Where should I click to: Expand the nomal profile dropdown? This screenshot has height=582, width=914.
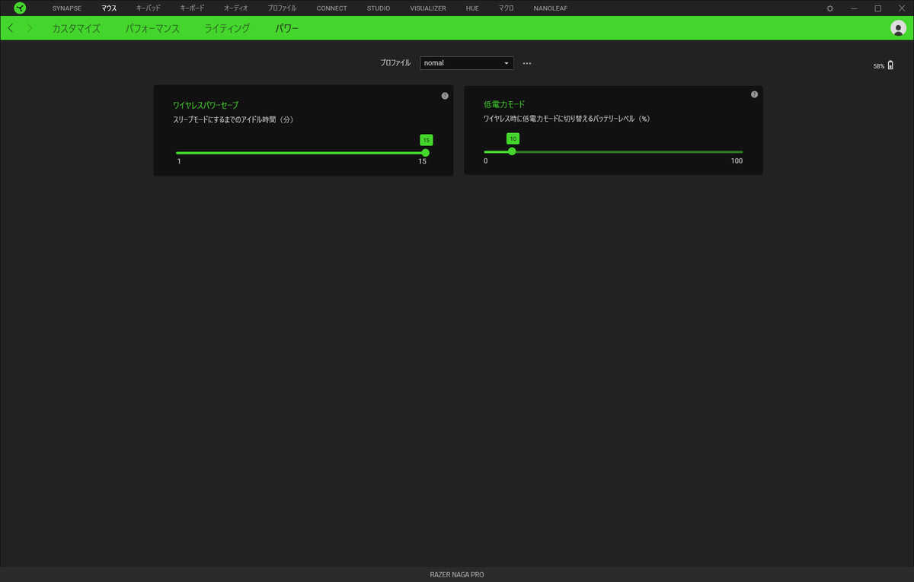click(x=467, y=63)
